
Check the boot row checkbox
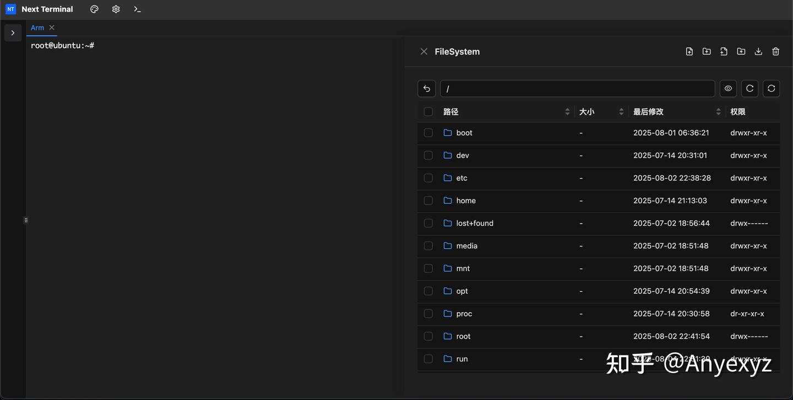coord(428,133)
